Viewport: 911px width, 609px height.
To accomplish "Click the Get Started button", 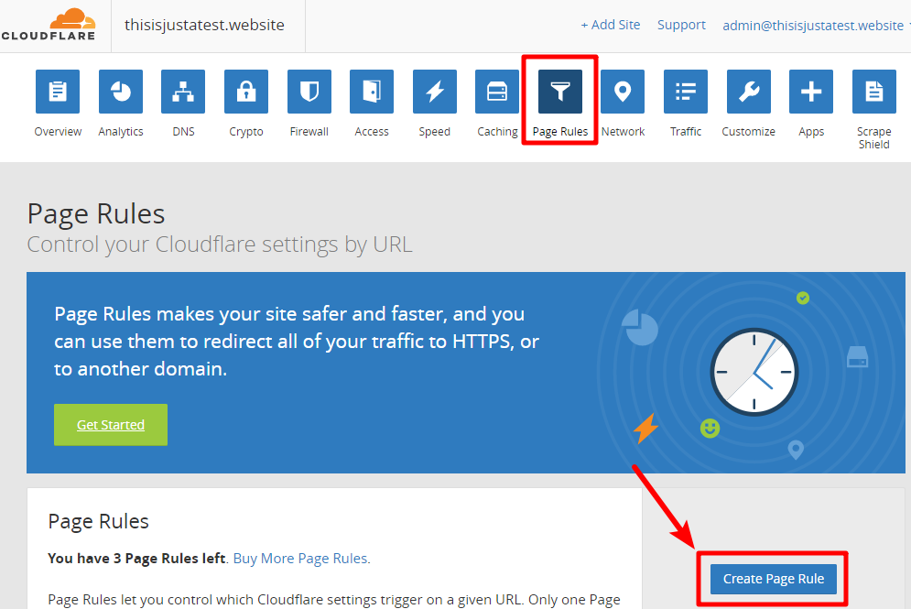I will (x=111, y=425).
